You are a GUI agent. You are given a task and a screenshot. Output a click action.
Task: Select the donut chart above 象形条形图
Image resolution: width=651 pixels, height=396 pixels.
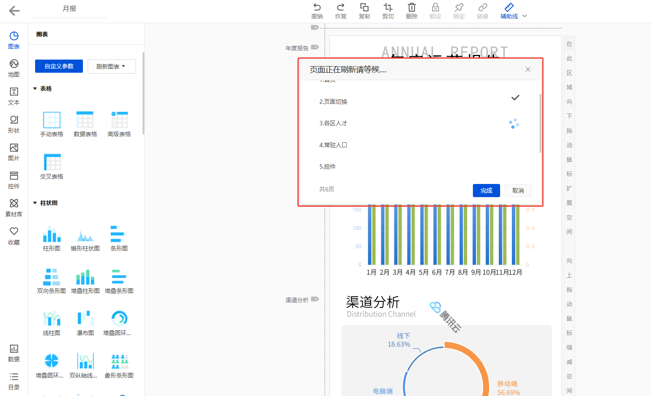point(119,318)
